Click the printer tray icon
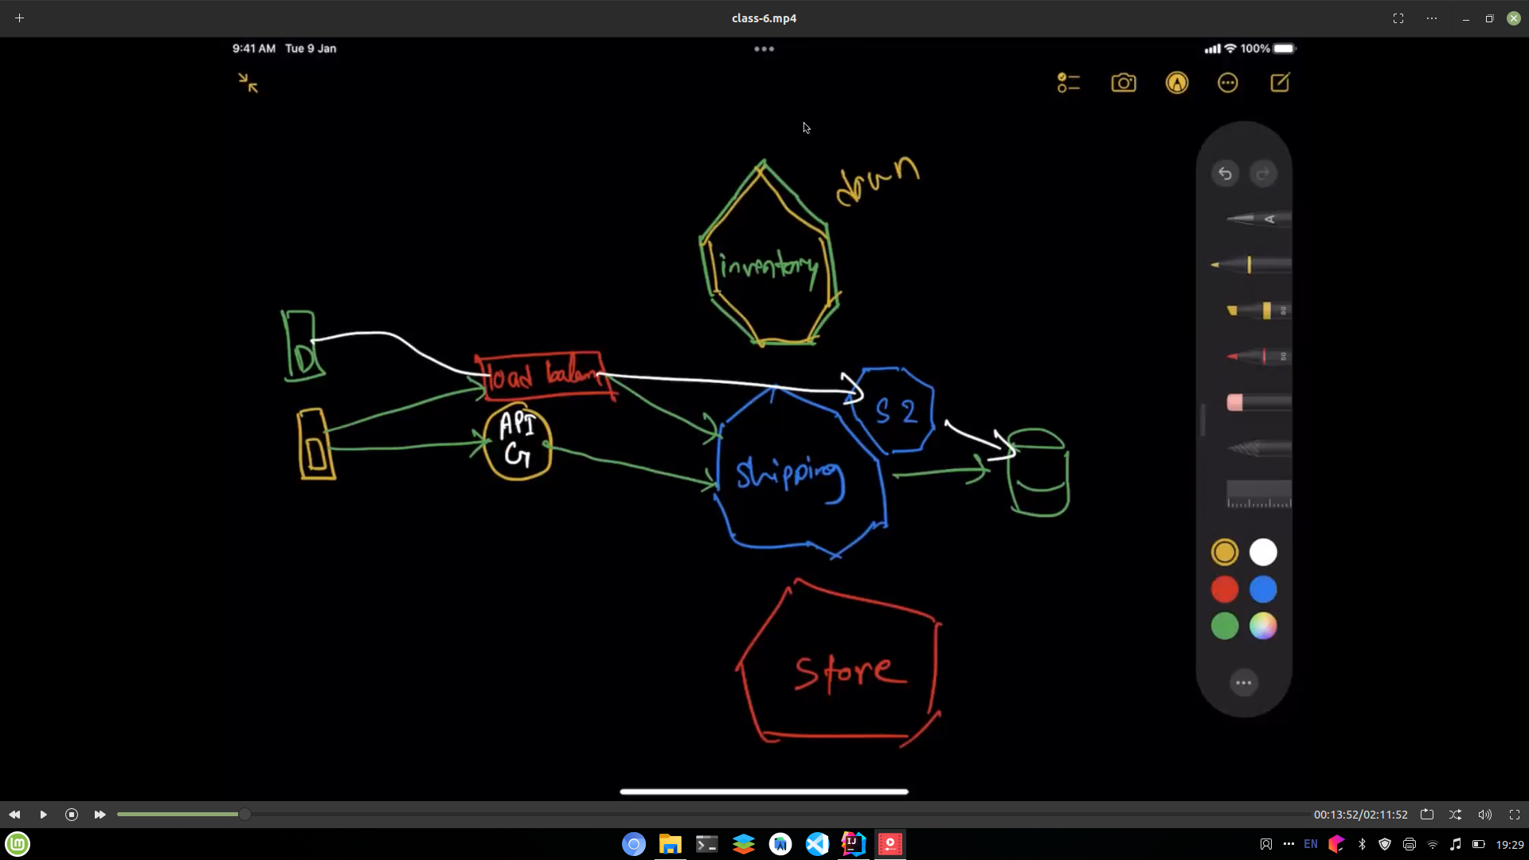Screen dimensions: 1529x860 pos(1409,844)
